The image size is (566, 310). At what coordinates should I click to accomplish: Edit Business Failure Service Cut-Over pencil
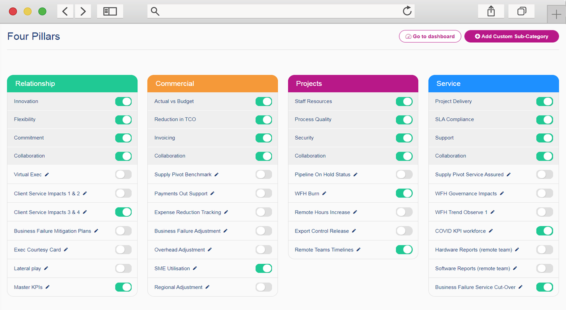(521, 287)
